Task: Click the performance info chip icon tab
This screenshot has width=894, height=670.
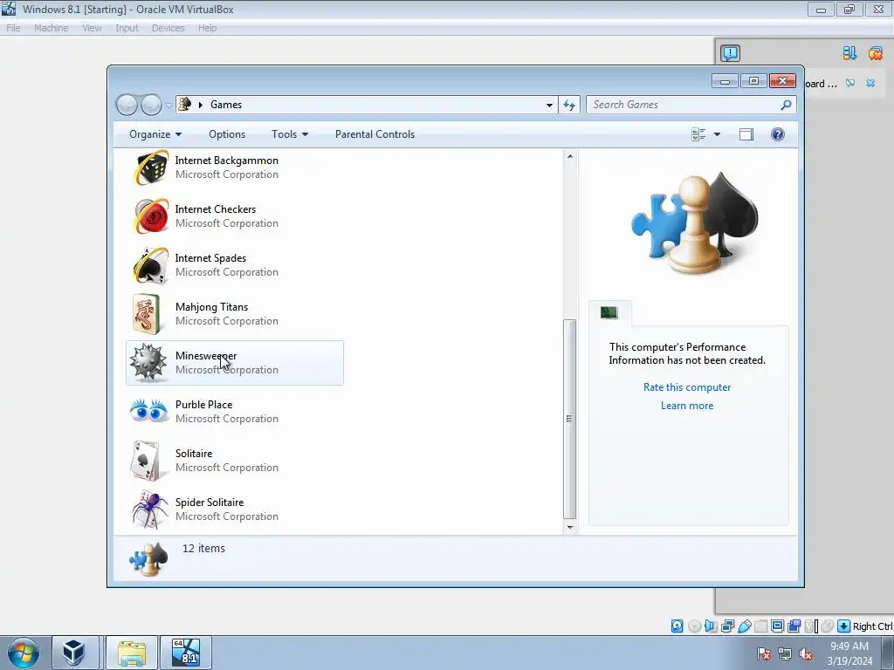Action: (x=609, y=312)
